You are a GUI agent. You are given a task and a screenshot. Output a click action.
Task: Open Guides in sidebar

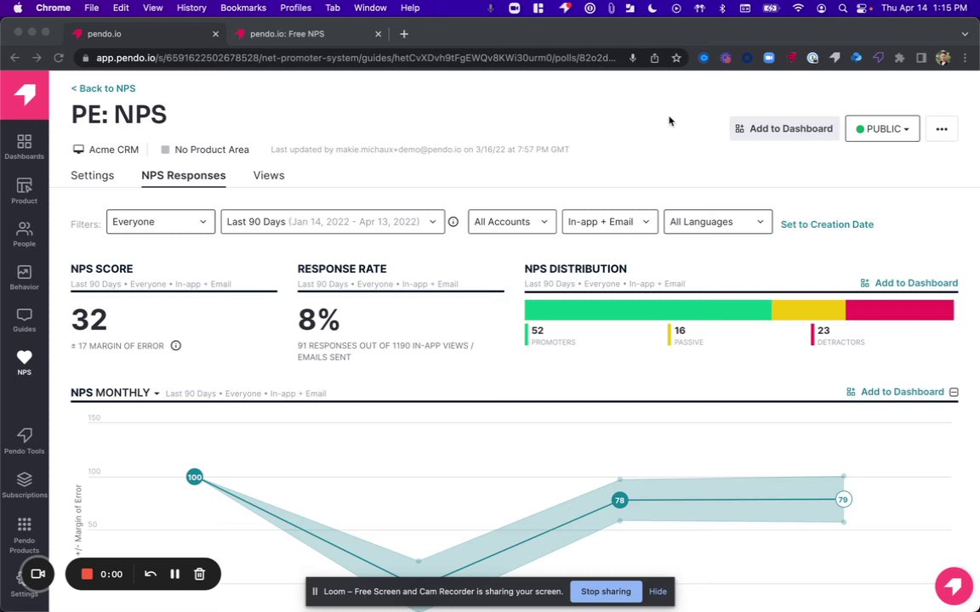coord(24,320)
